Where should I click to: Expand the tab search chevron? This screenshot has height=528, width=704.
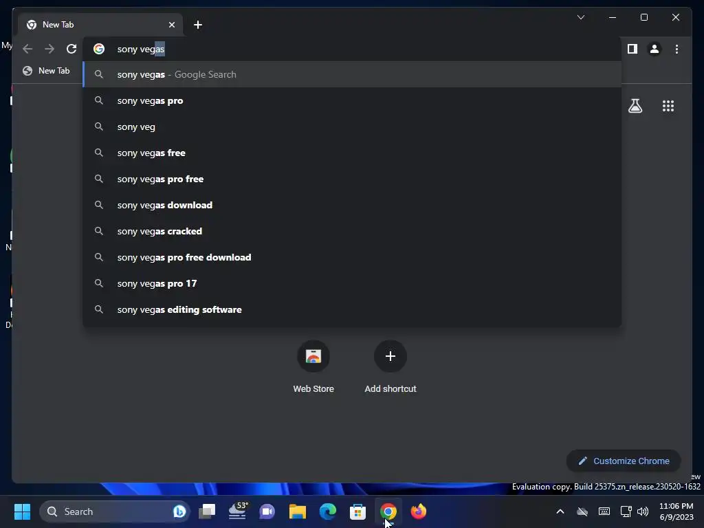pos(580,17)
